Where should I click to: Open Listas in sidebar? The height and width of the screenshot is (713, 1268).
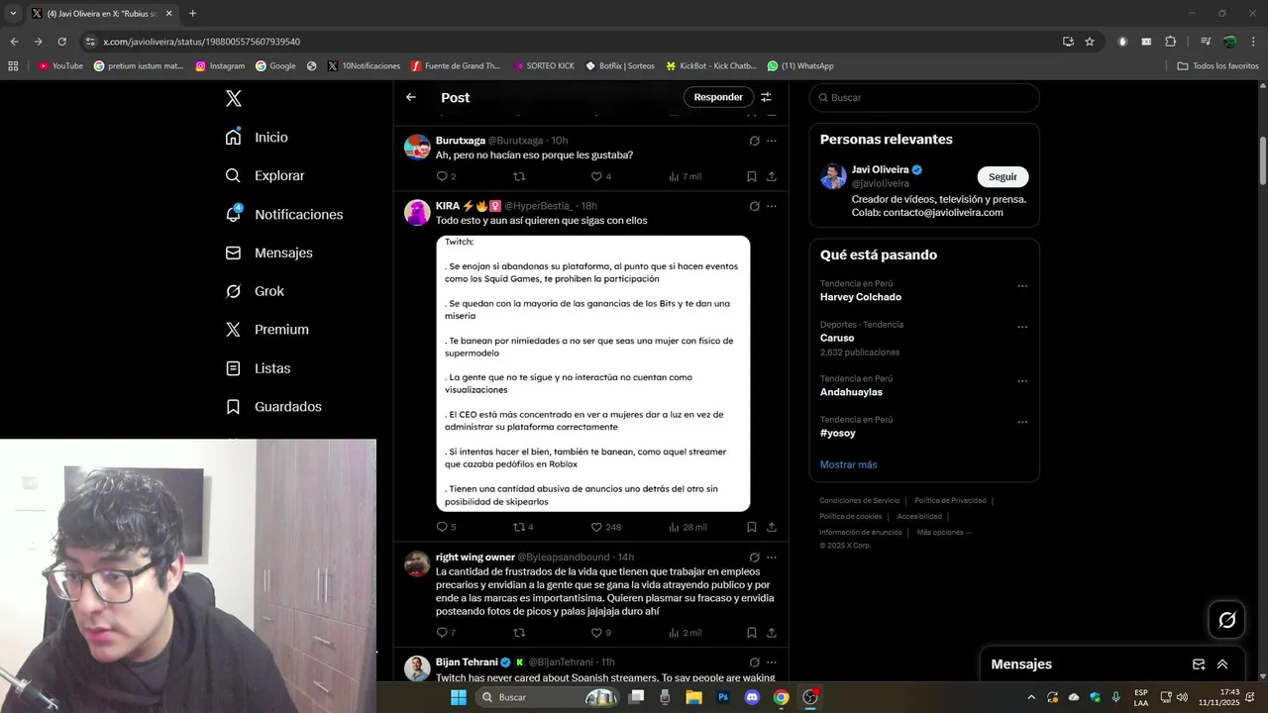(x=258, y=367)
